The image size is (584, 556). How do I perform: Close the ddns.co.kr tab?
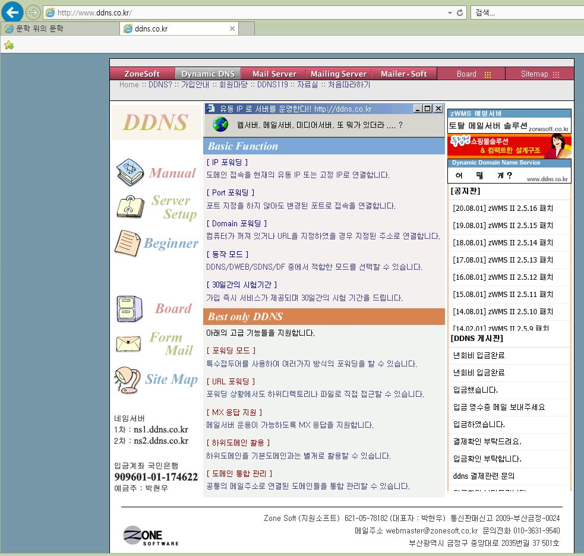click(x=232, y=29)
